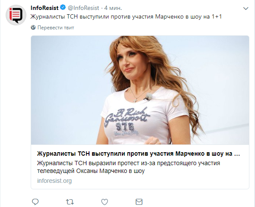This screenshot has height=207, width=255.
Task: Click the globe icon beside Перевести твит
Action: (x=33, y=28)
